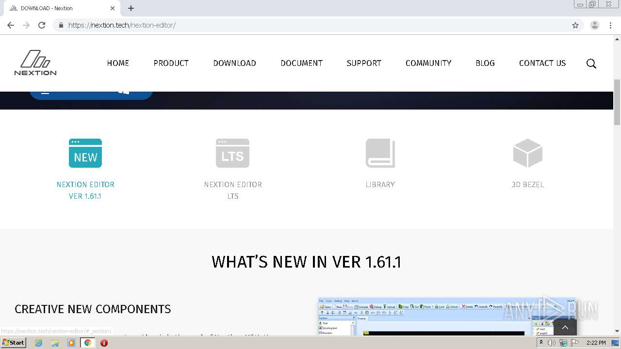Click the Nextion logo
Image resolution: width=621 pixels, height=349 pixels.
pos(35,63)
